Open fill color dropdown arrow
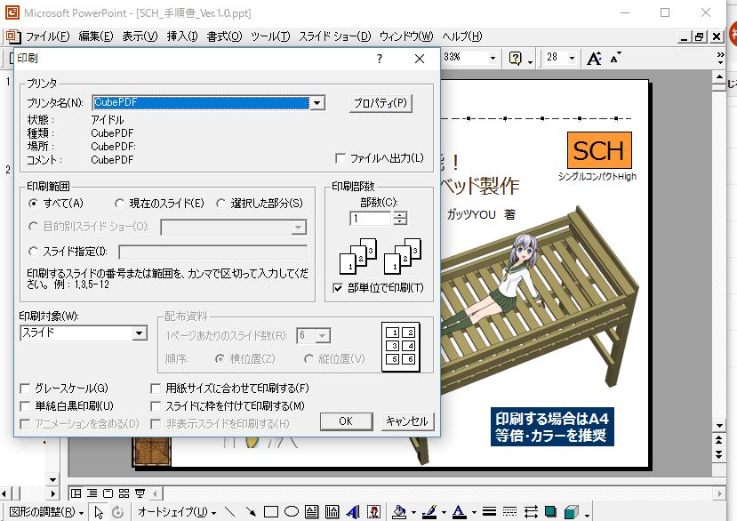This screenshot has height=521, width=737. coord(413,512)
